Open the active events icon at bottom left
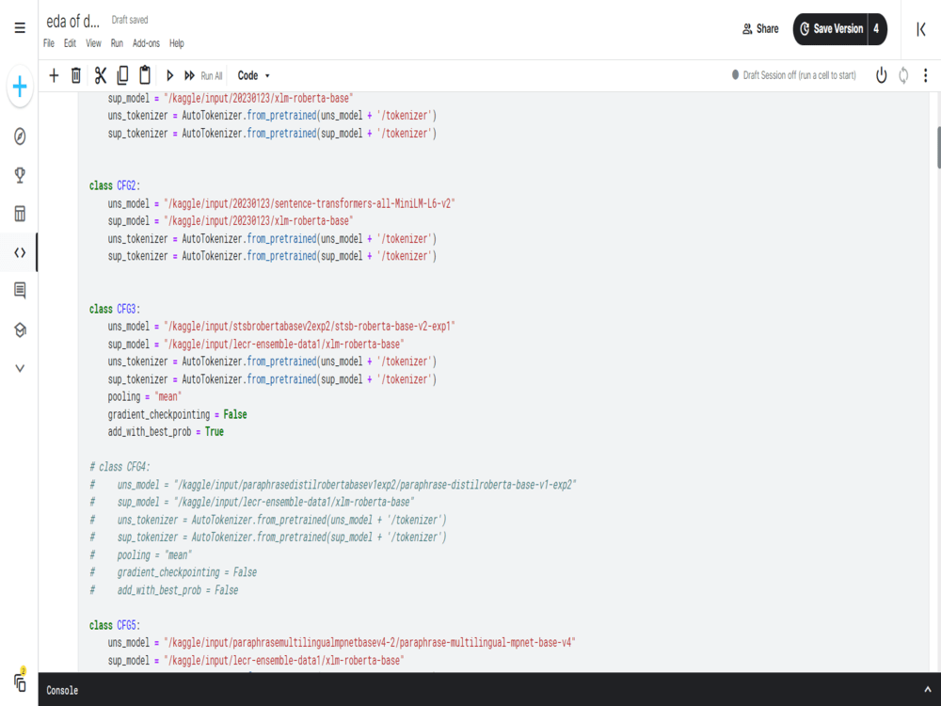The image size is (941, 706). click(x=20, y=682)
